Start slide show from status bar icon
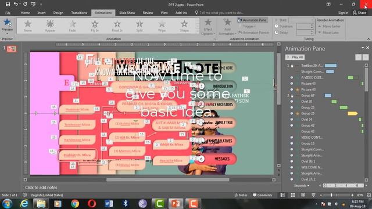Viewport: 372px width, 209px height. pyautogui.click(x=313, y=195)
